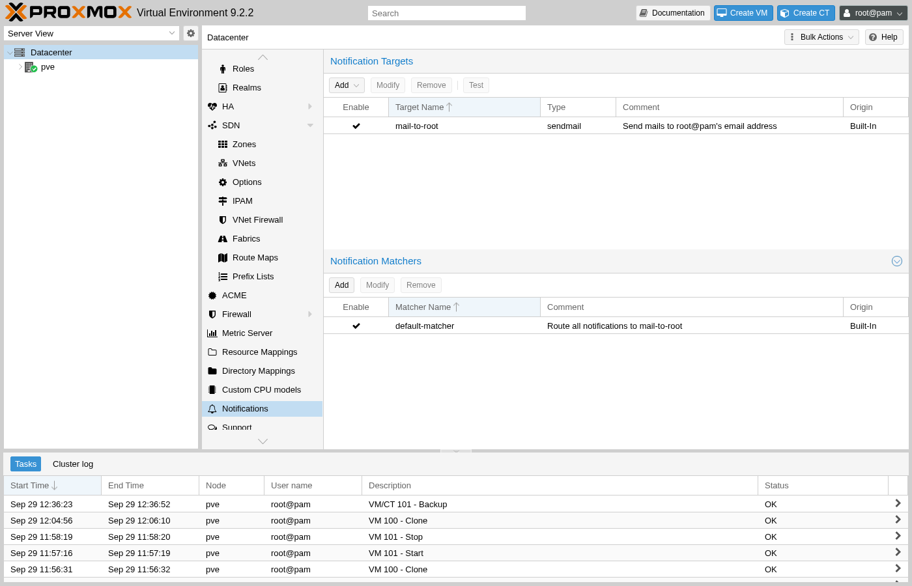Focus the Search input field

447,13
